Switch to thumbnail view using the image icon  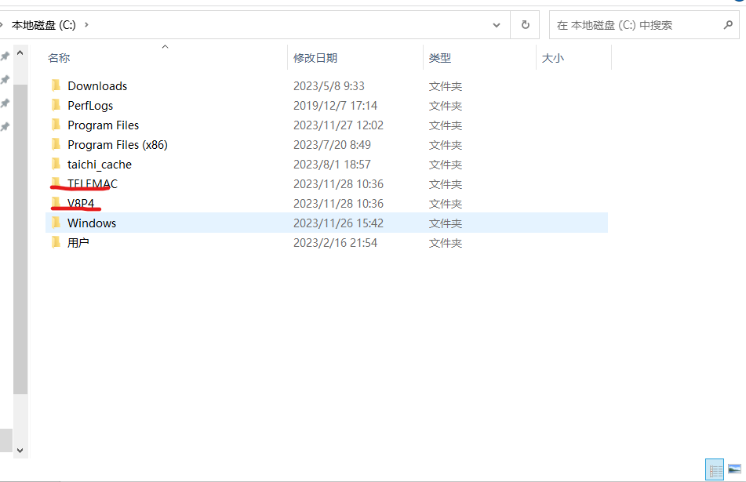point(734,469)
